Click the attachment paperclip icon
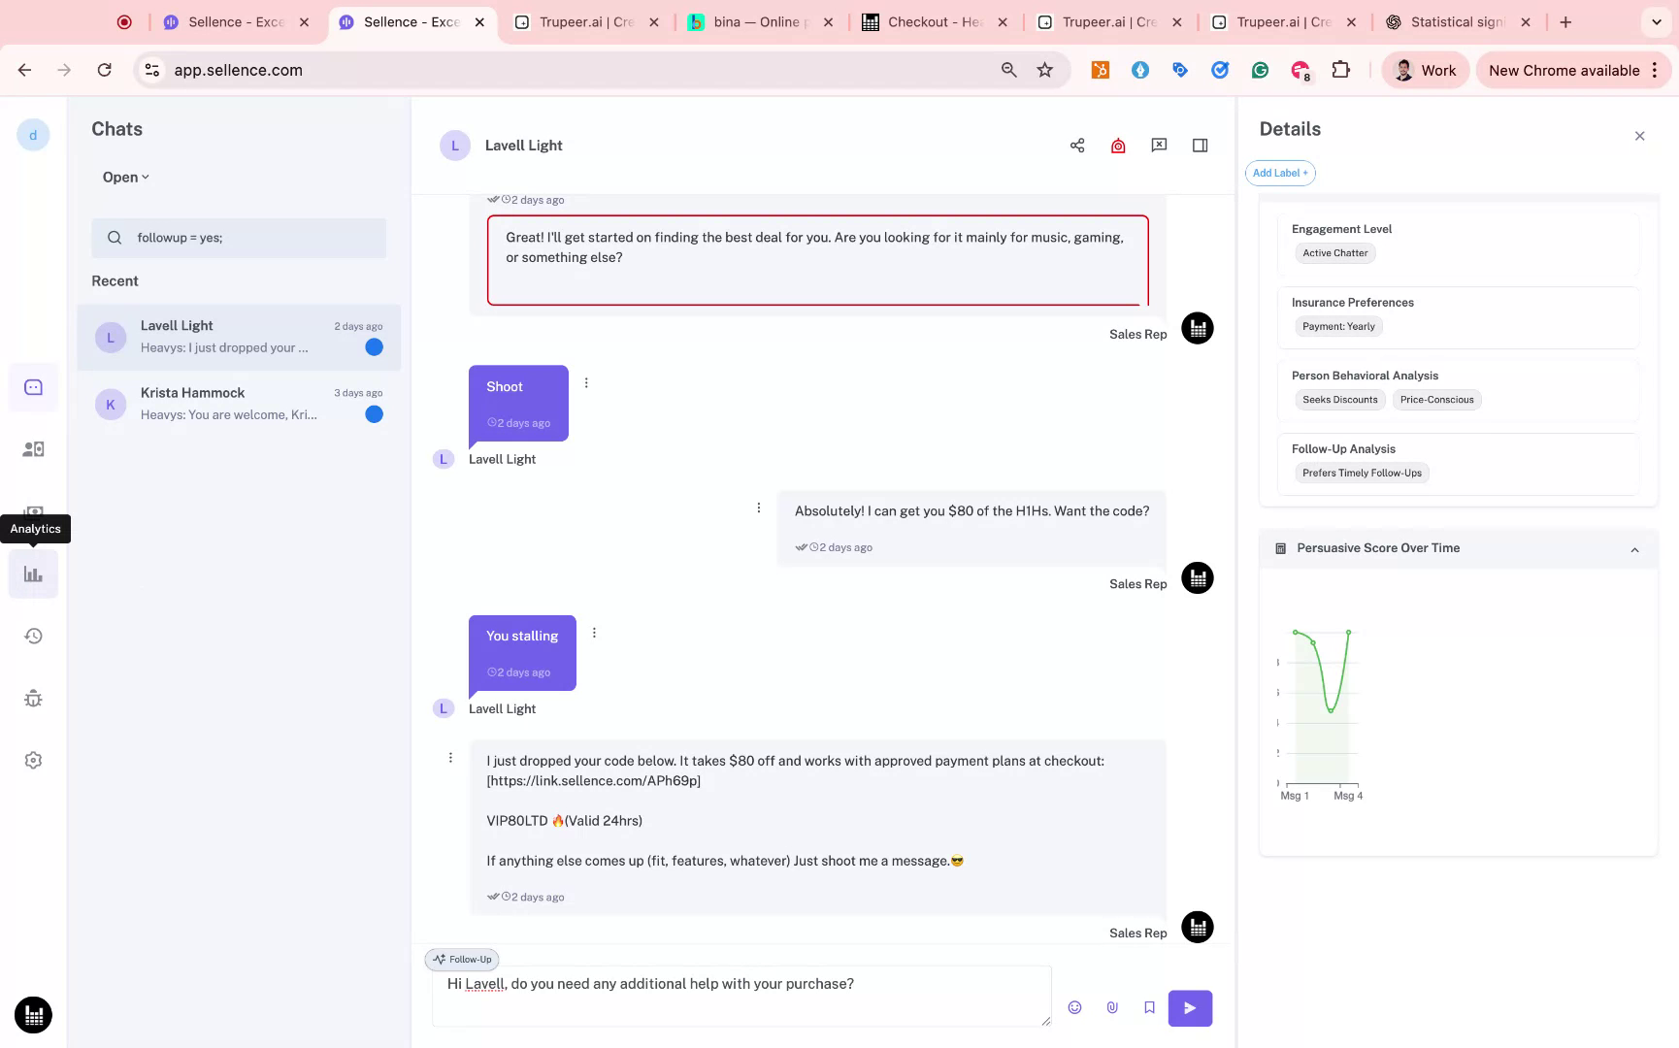Screen dimensions: 1679x1048 tap(1111, 1007)
